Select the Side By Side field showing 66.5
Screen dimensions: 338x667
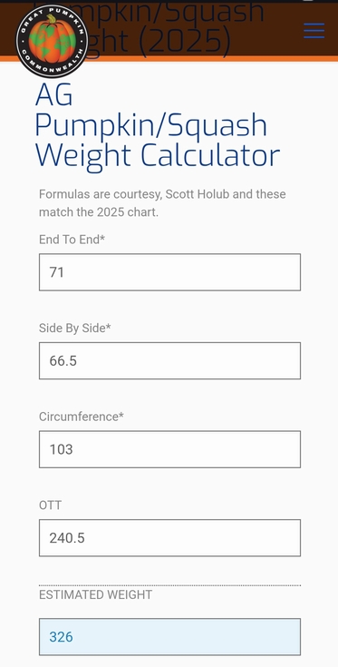pyautogui.click(x=169, y=361)
